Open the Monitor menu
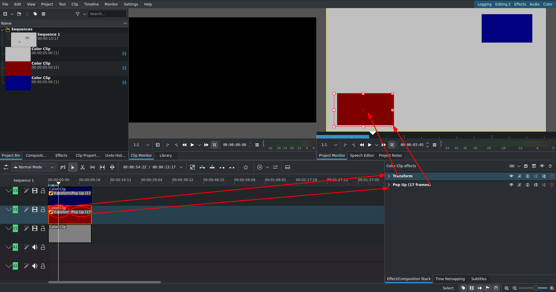This screenshot has height=292, width=556. pos(111,4)
